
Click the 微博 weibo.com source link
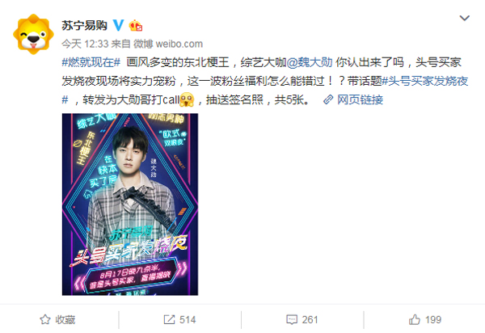click(x=169, y=44)
